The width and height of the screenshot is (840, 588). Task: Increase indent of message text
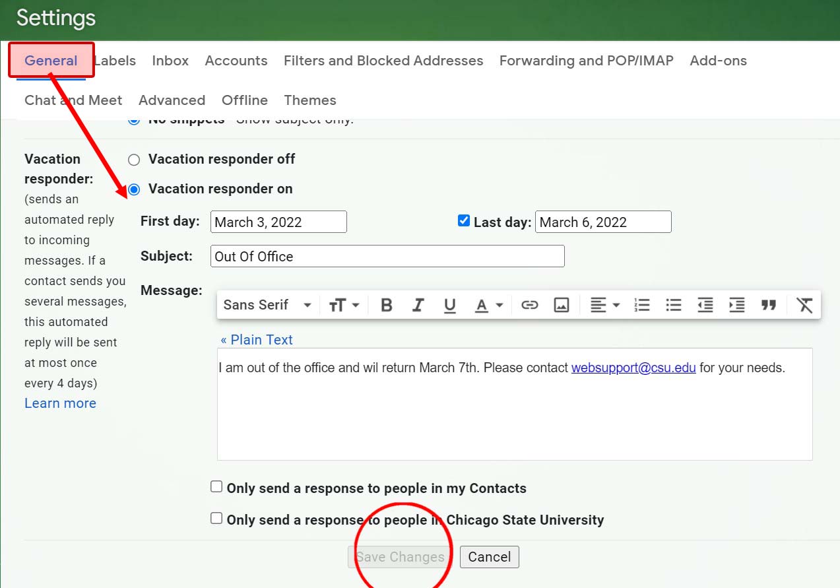click(x=737, y=305)
